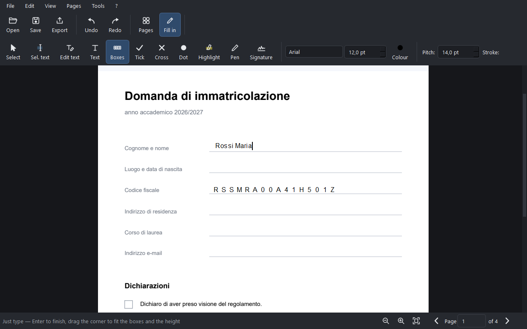The height and width of the screenshot is (329, 527).
Task: Choose the Tick mark tool
Action: click(140, 52)
